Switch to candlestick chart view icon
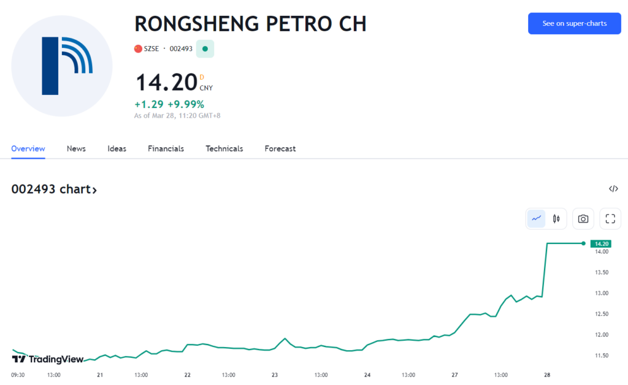The image size is (628, 385). click(x=556, y=218)
